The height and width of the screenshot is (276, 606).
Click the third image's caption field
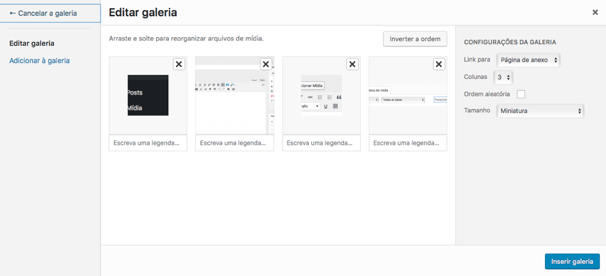pyautogui.click(x=321, y=143)
